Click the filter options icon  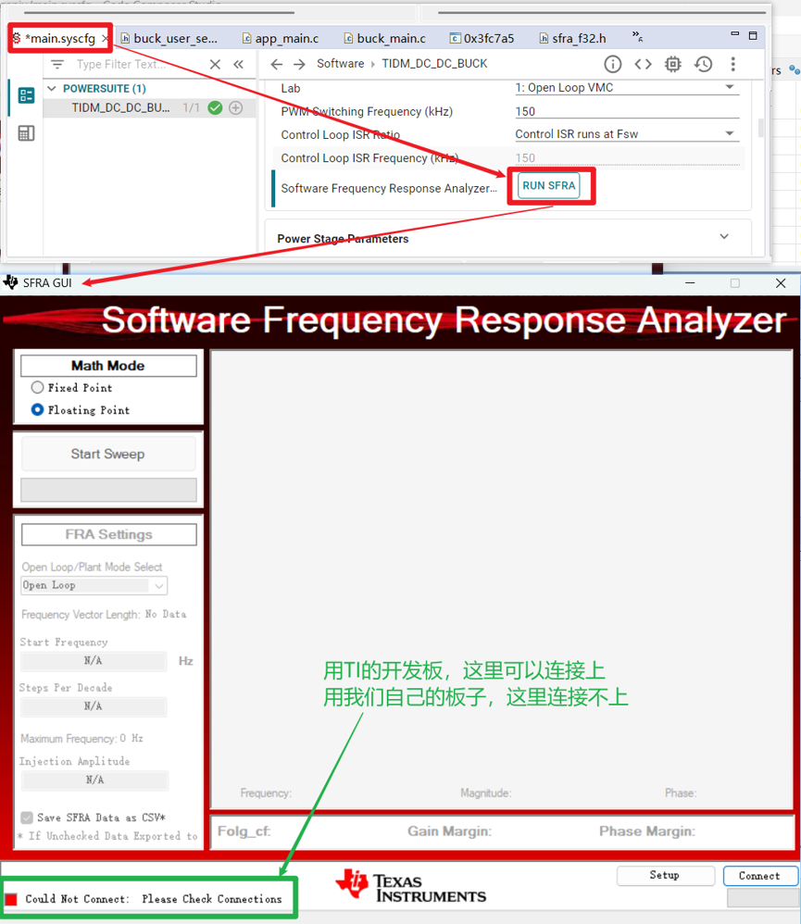click(57, 64)
